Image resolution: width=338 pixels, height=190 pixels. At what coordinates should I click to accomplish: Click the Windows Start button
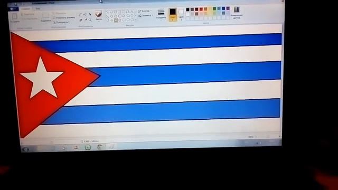pyautogui.click(x=25, y=149)
